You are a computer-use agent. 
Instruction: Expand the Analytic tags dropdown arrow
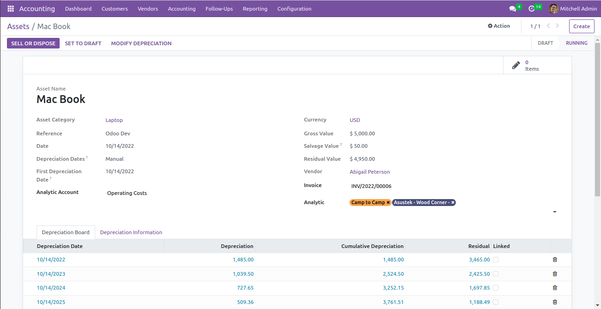(555, 212)
